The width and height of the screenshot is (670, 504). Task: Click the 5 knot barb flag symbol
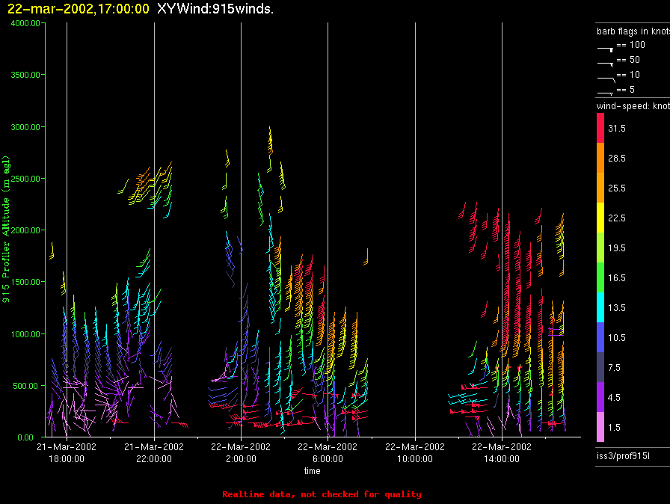(605, 93)
